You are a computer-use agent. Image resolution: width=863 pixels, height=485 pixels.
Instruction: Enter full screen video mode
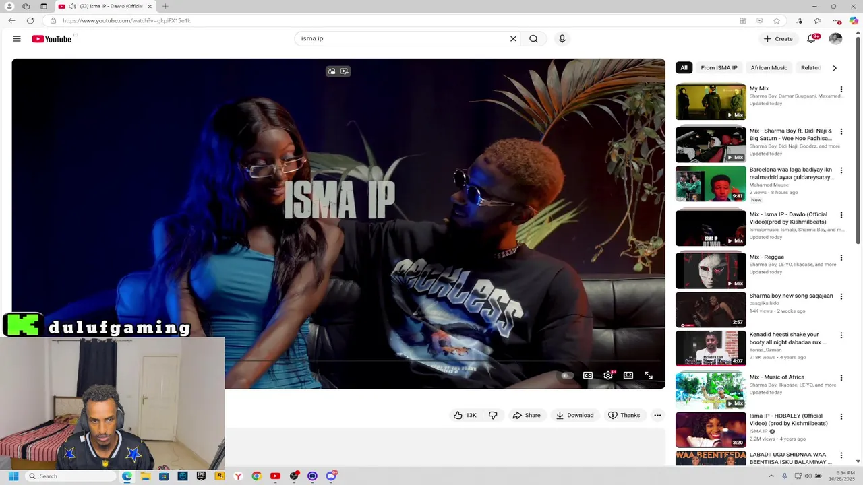click(649, 375)
